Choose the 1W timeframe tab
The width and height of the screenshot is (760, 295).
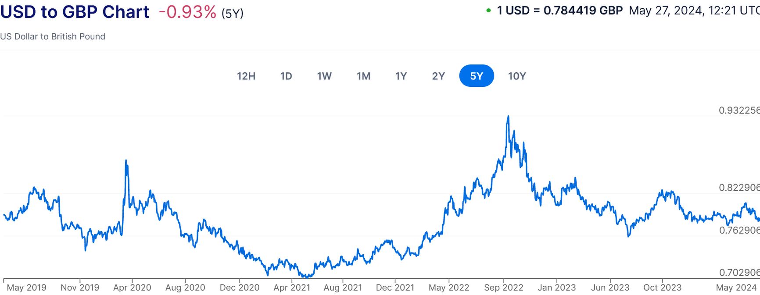(x=324, y=76)
